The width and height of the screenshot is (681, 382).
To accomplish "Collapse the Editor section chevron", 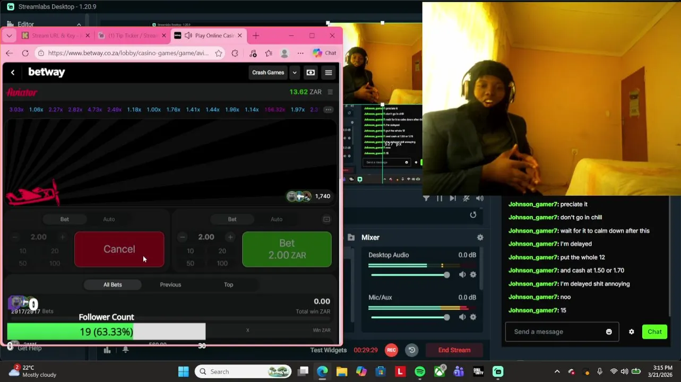I will 79,24.
